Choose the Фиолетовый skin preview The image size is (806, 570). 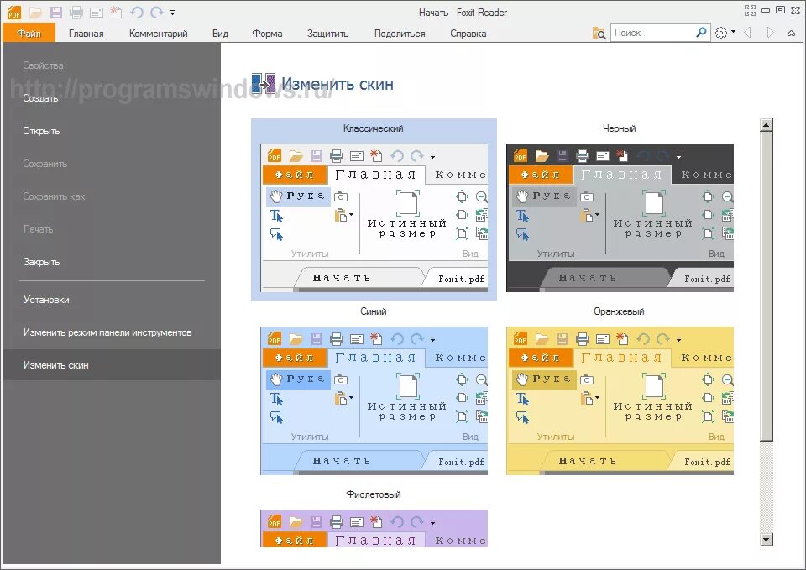click(x=374, y=528)
